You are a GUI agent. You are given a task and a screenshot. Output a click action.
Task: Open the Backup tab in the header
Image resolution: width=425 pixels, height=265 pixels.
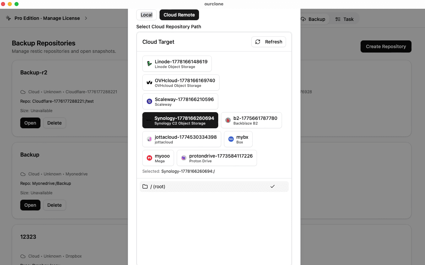pos(313,19)
